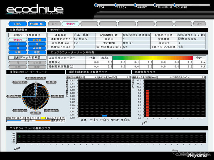214x160 pixels.
Task: Click disabled 半期 comparison period button
Action: click(18, 67)
